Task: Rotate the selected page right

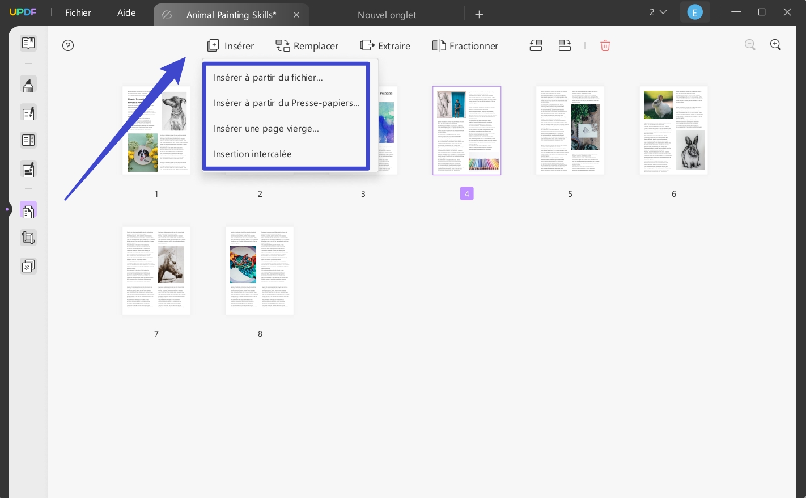Action: point(565,45)
